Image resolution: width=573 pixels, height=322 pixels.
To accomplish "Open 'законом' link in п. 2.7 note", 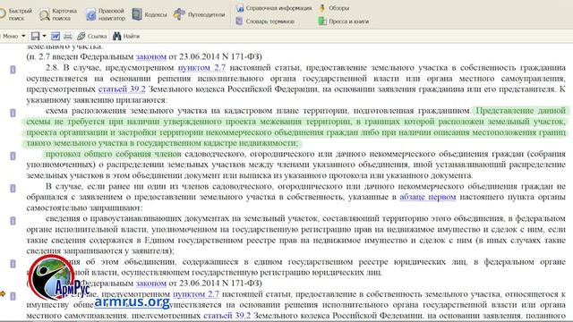I will coord(151,57).
